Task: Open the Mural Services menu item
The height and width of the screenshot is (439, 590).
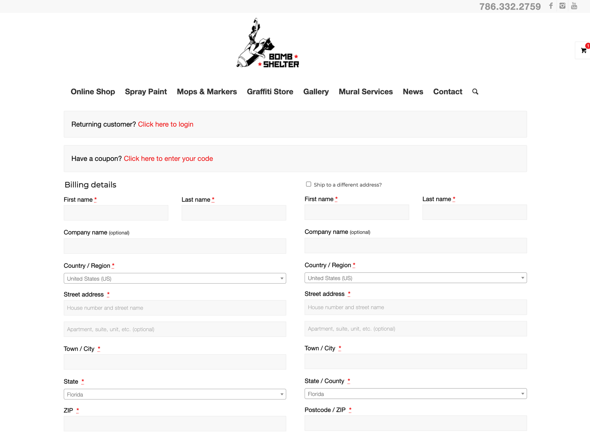Action: [365, 92]
